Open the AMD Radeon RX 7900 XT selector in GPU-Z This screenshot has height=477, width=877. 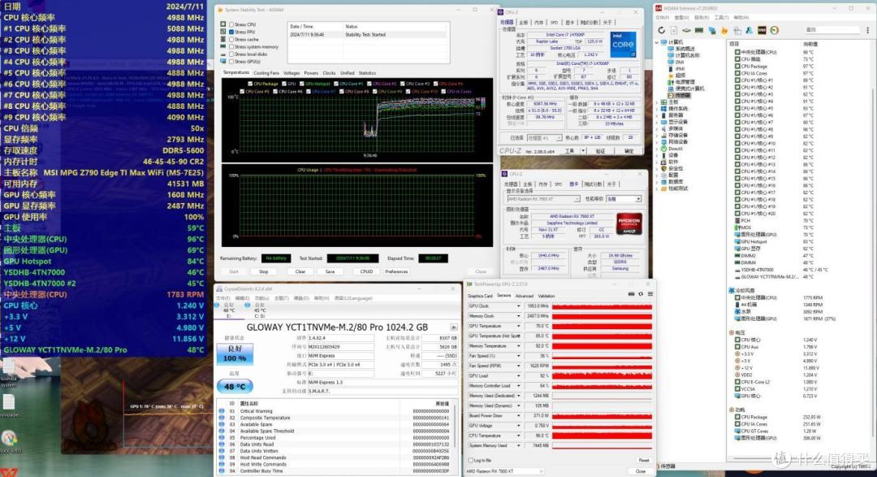pyautogui.click(x=504, y=471)
